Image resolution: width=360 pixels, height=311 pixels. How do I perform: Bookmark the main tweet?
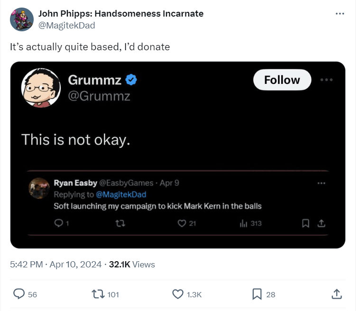[257, 294]
